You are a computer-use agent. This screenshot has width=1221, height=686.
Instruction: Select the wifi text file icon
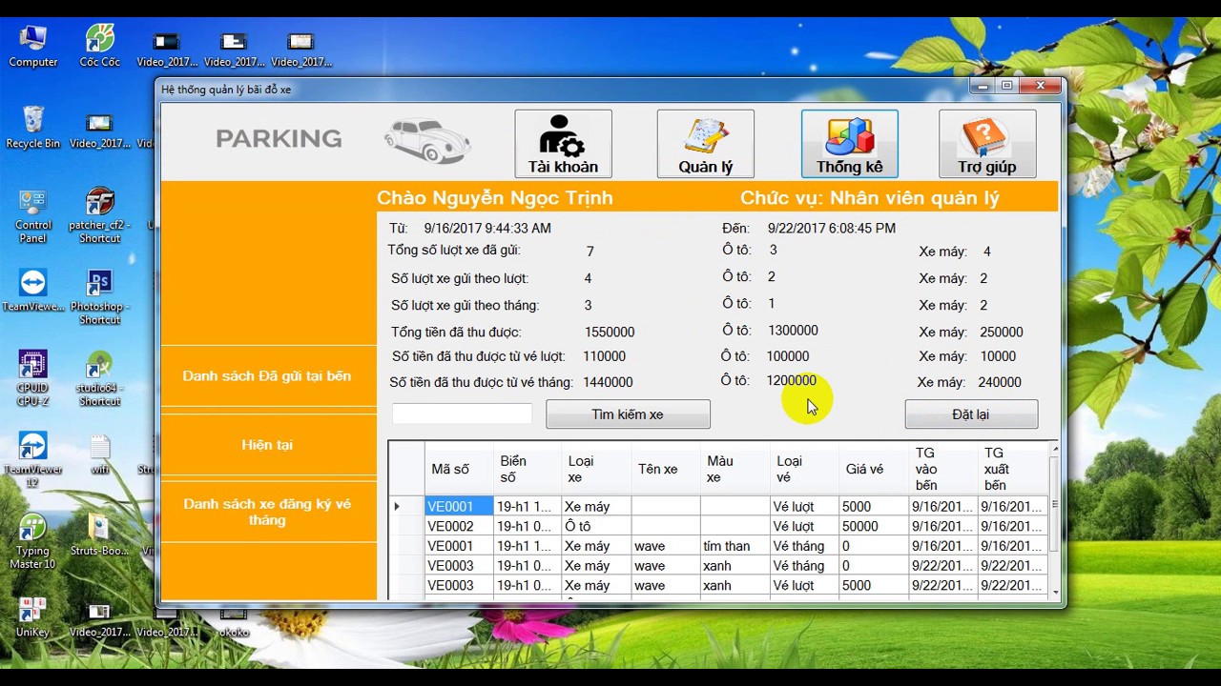(99, 455)
